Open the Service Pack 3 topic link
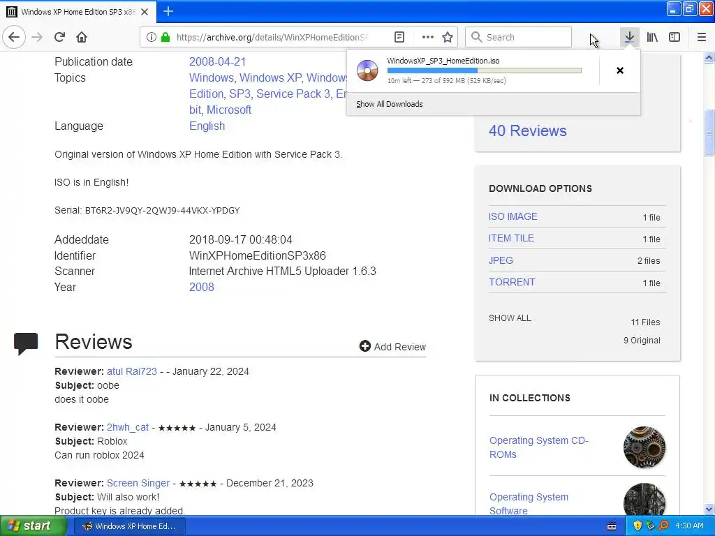This screenshot has height=536, width=715. 293,94
